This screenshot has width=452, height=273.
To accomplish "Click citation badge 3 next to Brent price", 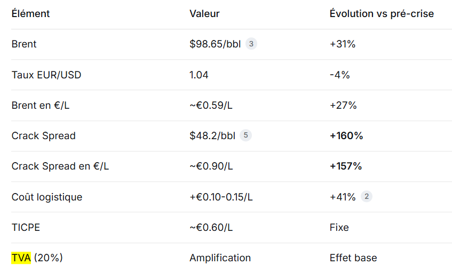I will [x=251, y=44].
